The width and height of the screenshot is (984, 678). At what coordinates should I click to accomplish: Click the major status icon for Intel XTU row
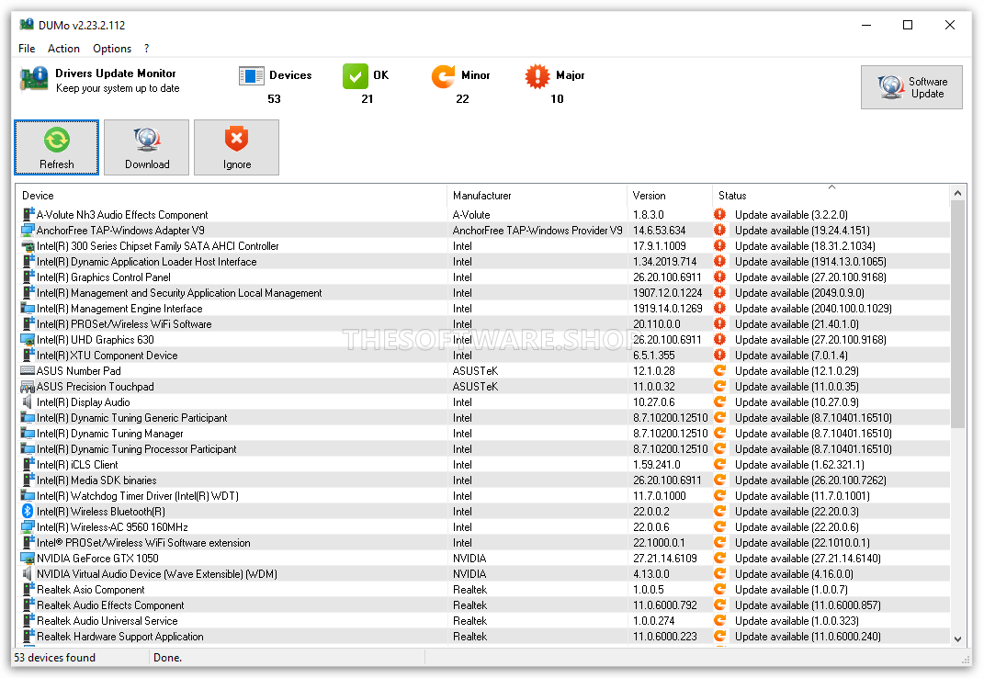[719, 355]
